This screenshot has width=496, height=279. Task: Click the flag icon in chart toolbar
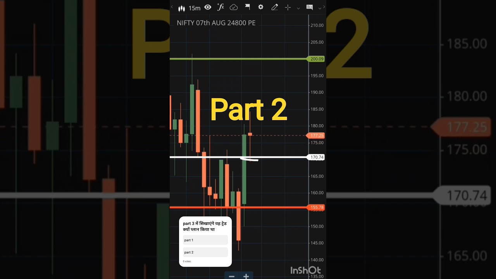[x=247, y=7]
